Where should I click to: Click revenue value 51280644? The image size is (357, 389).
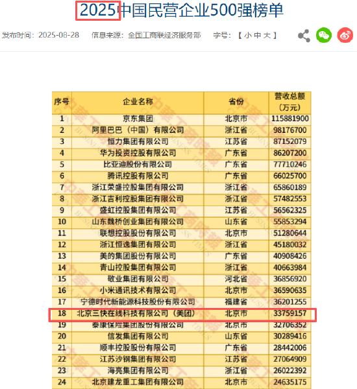(290, 233)
